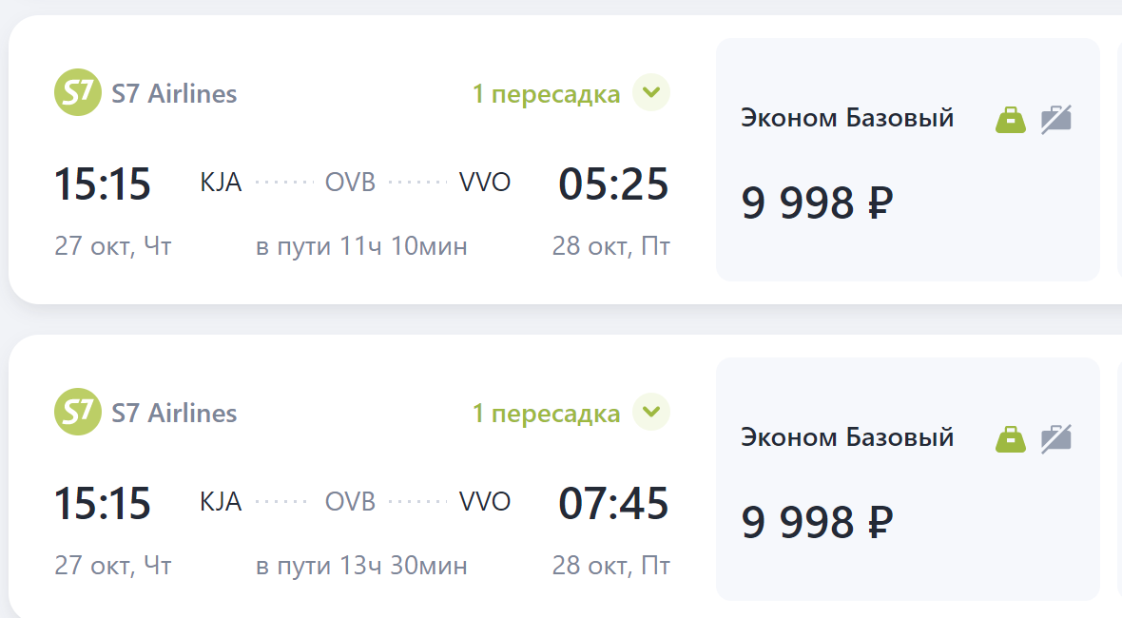The height and width of the screenshot is (618, 1122).
Task: Click the 9 998 ₽ price, first flight
Action: click(x=817, y=203)
